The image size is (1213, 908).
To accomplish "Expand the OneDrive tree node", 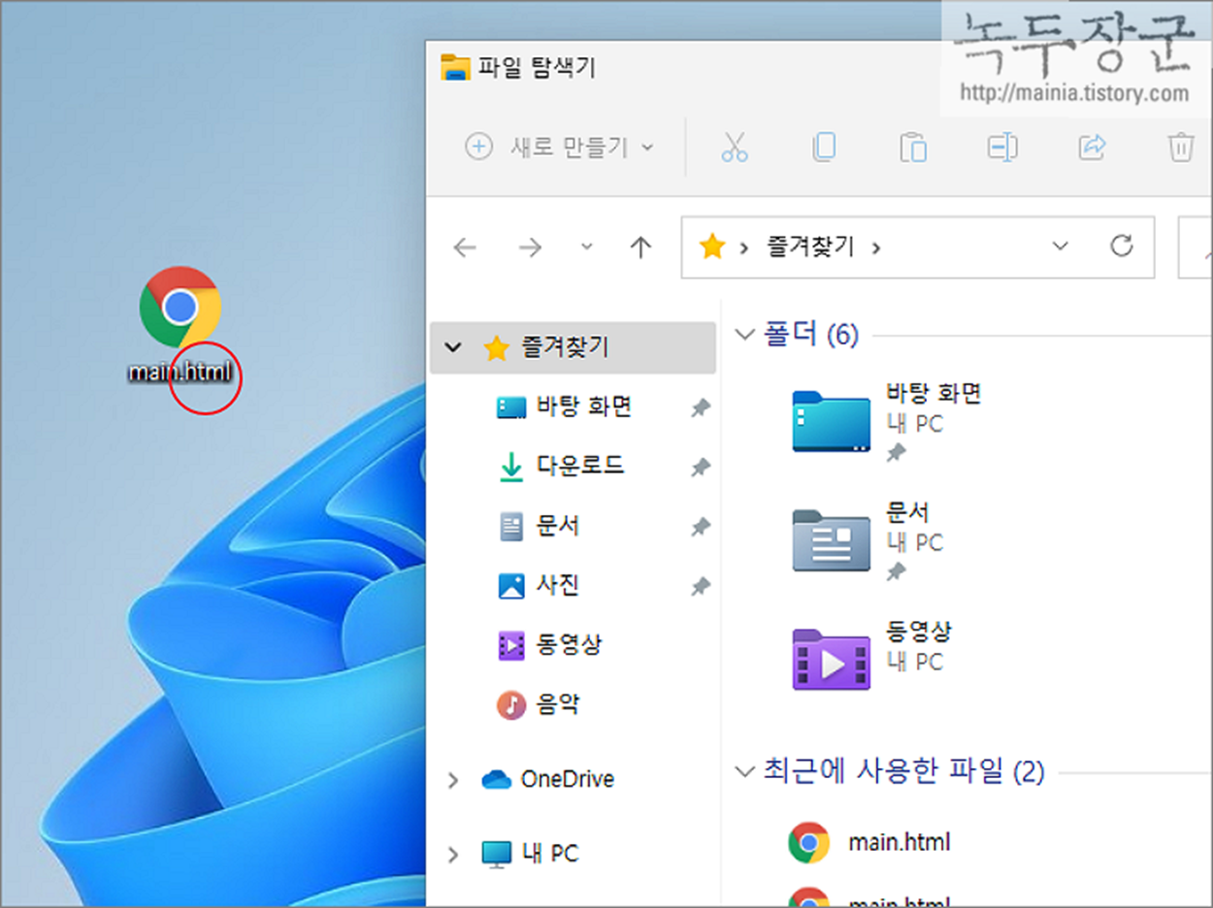I will pyautogui.click(x=453, y=780).
